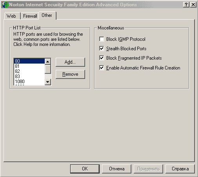198x177 pixels.
Task: Click the Отмена cancel button
Action: tap(116, 169)
